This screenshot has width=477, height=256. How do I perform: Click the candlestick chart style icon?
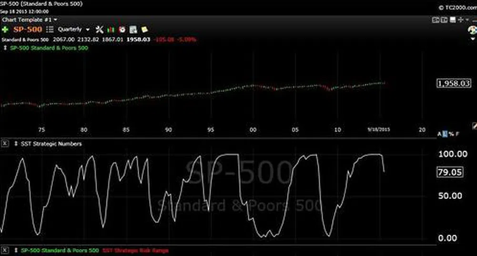pyautogui.click(x=111, y=30)
